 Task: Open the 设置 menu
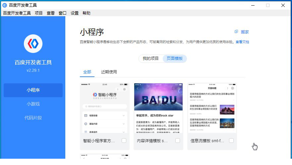point(75,13)
